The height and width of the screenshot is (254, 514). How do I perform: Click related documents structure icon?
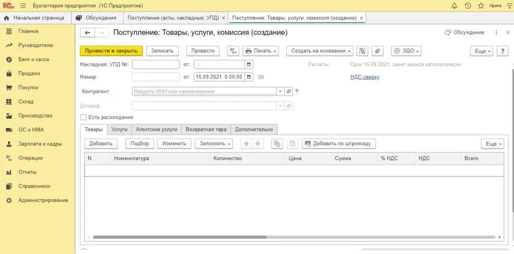pyautogui.click(x=362, y=50)
